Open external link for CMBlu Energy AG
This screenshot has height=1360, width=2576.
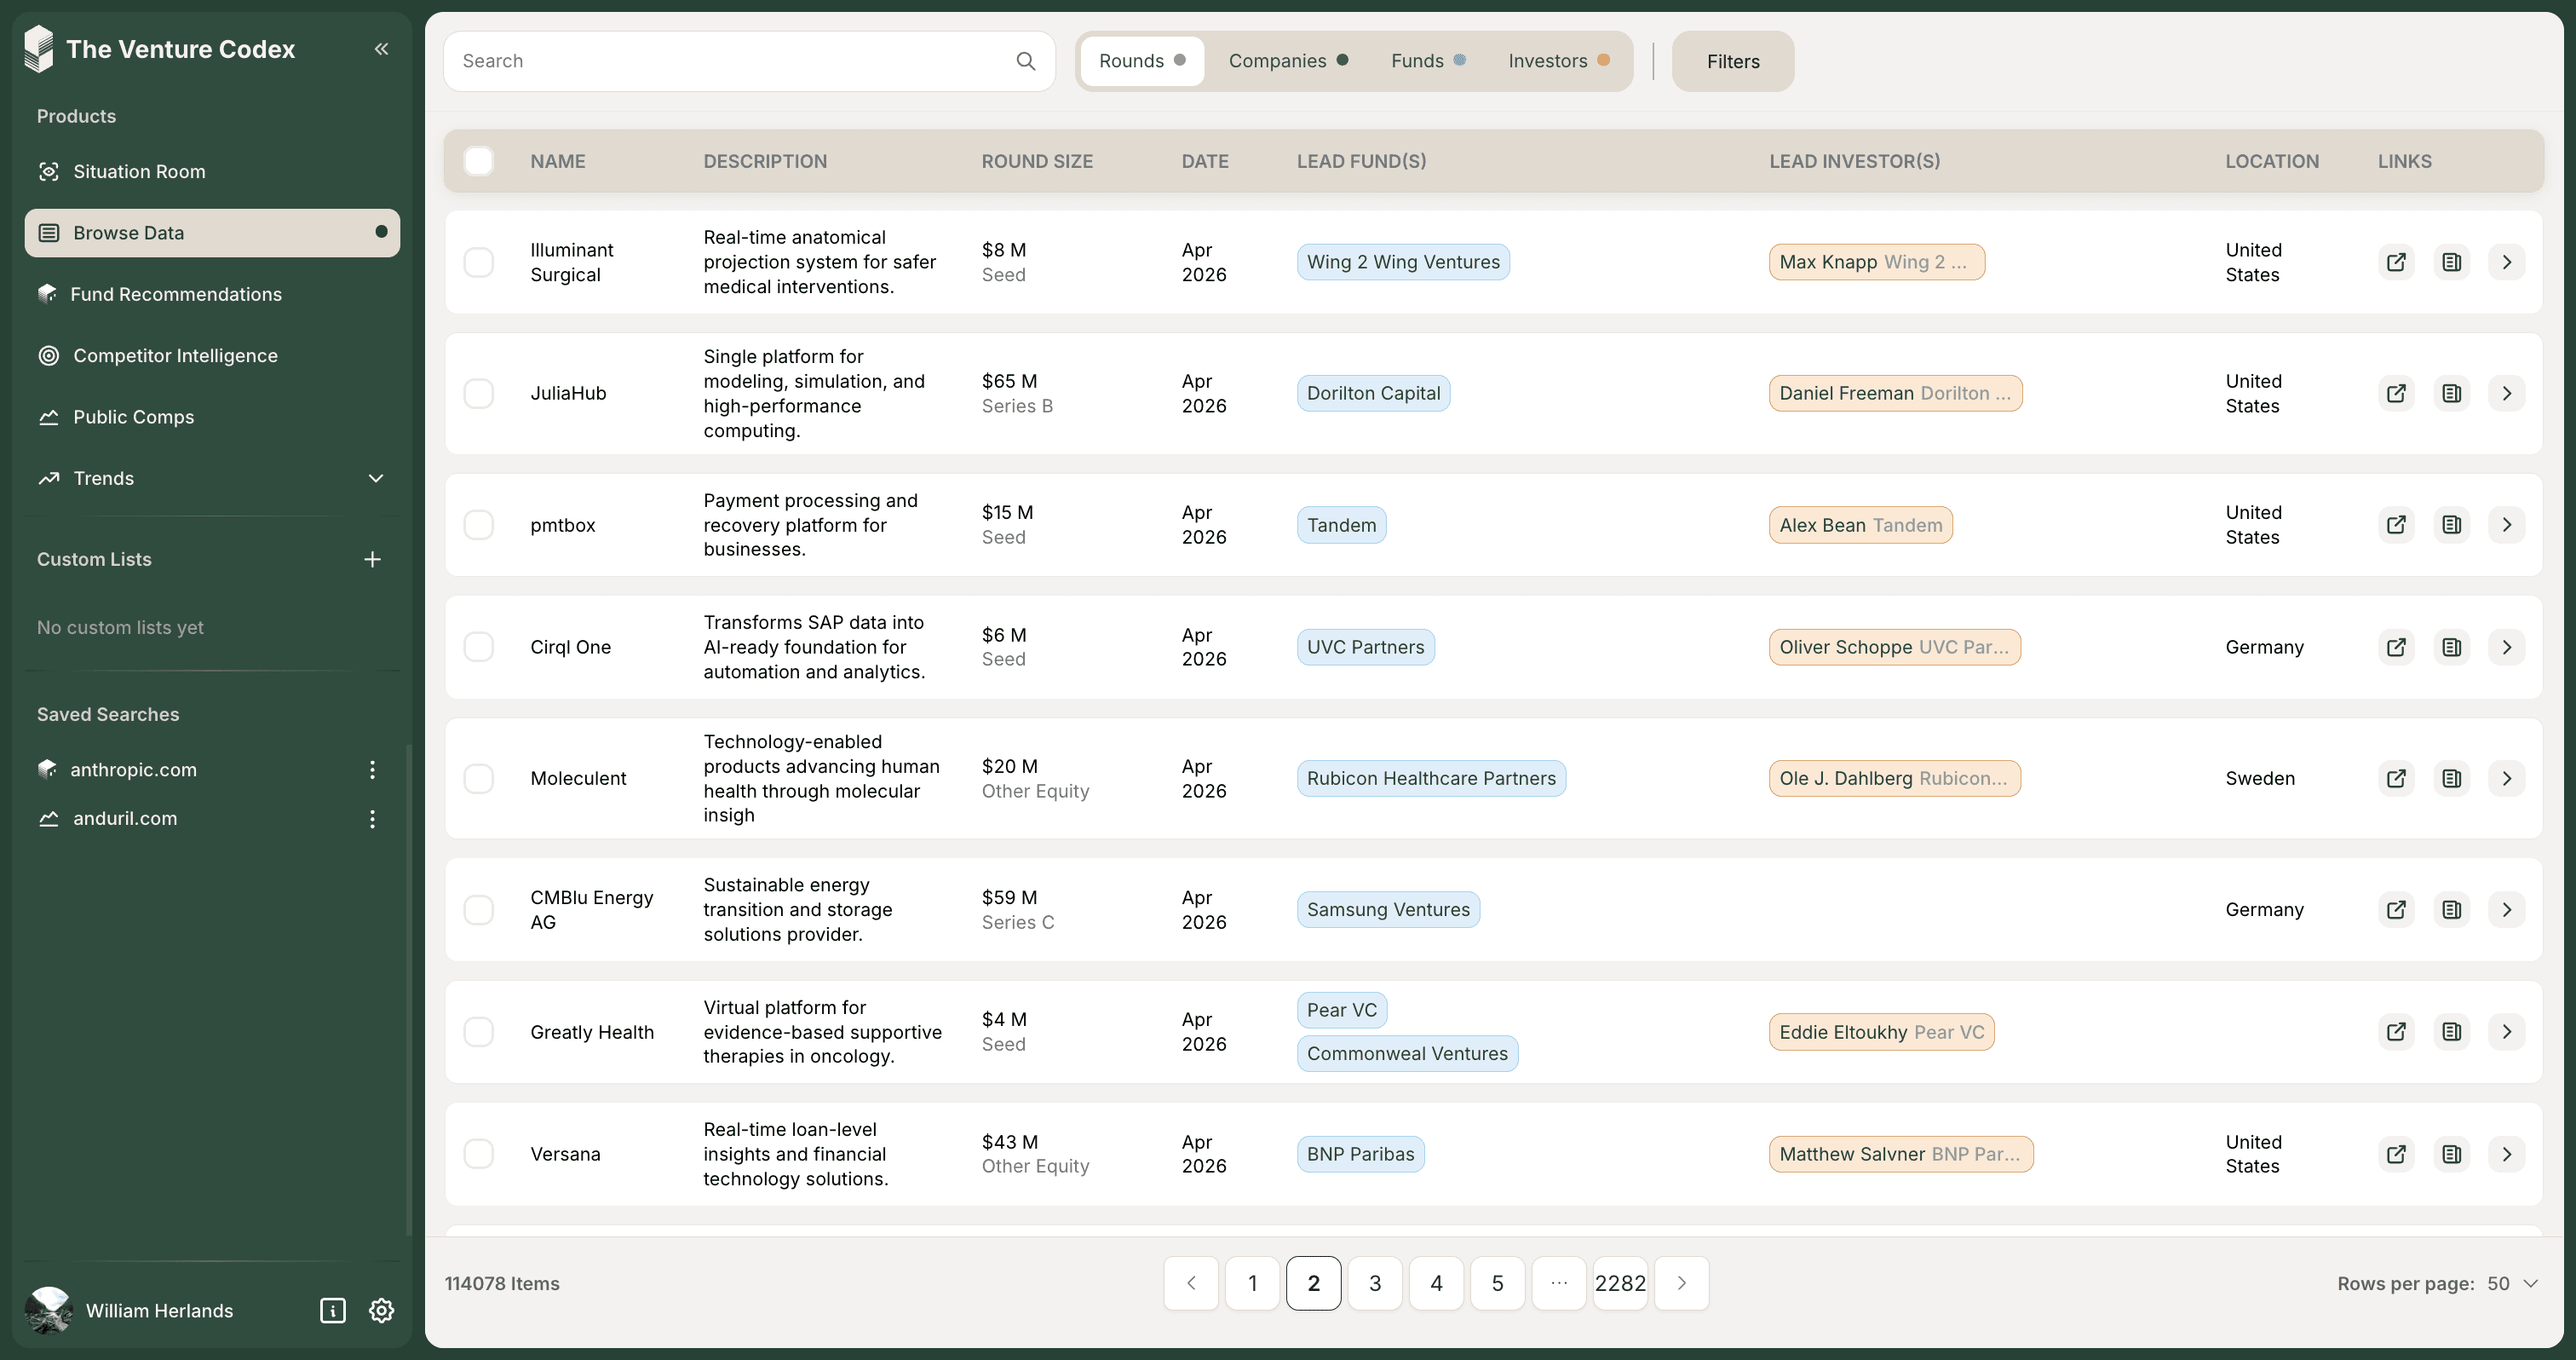pyautogui.click(x=2396, y=909)
